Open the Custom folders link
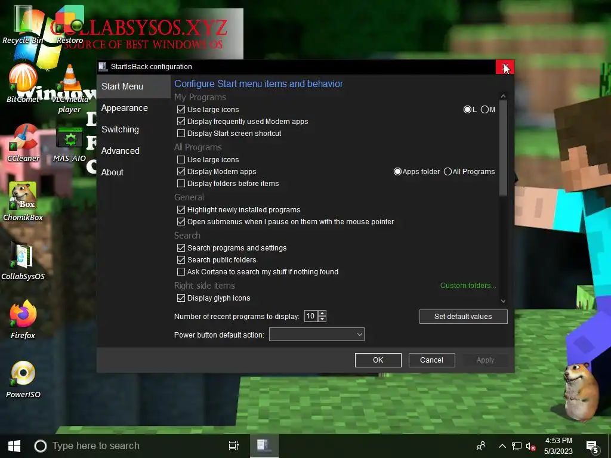 (x=468, y=286)
